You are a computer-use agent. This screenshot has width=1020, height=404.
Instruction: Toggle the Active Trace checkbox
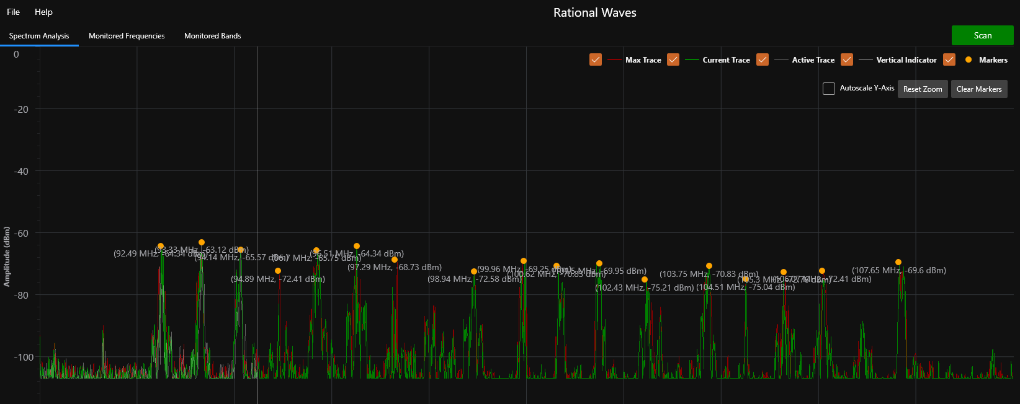tap(763, 59)
